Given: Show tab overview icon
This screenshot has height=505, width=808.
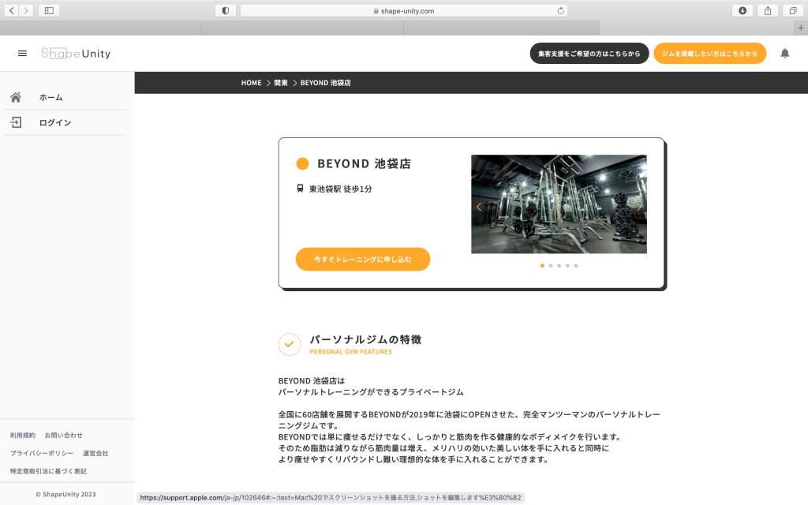Looking at the screenshot, I should 793,10.
